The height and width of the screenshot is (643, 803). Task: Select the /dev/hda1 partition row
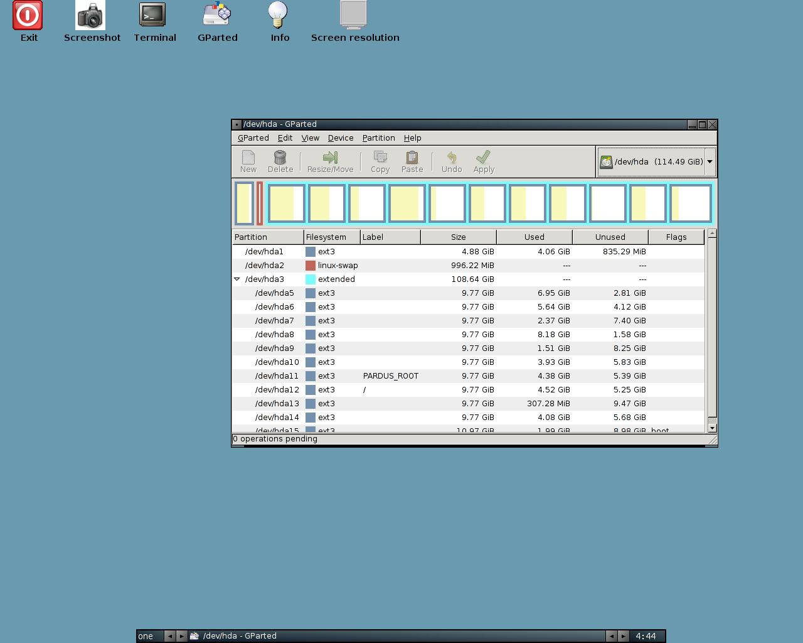click(469, 251)
